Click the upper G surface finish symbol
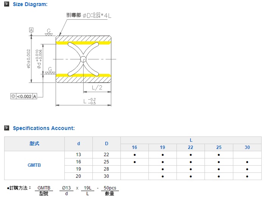Image resolution: width=267 pixels, height=199 pixels. click(48, 32)
